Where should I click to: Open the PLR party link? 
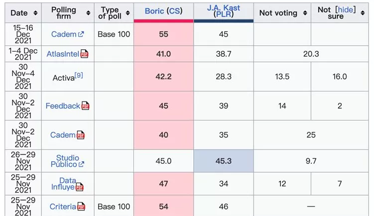[224, 14]
